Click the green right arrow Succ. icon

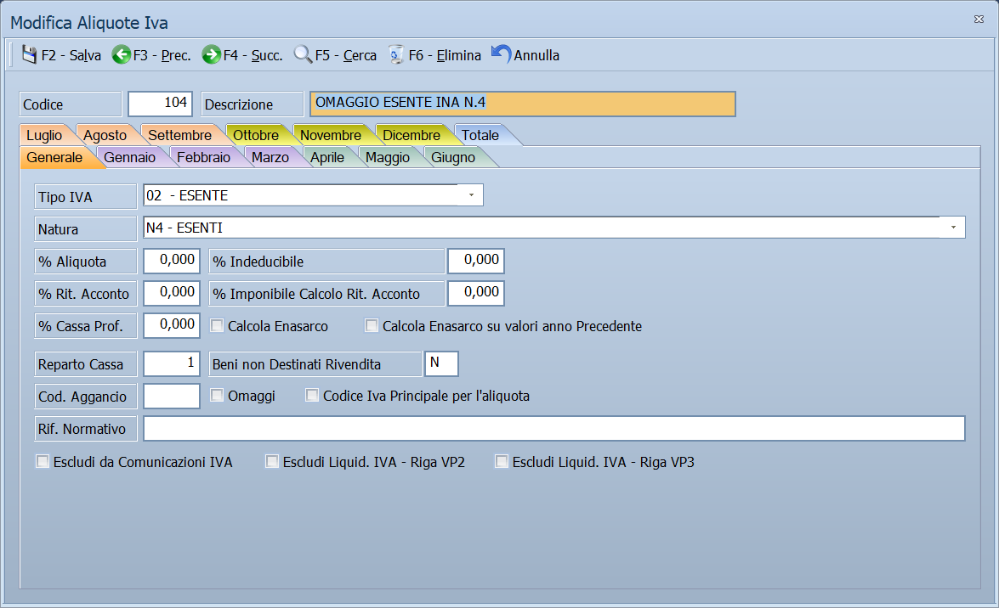212,54
